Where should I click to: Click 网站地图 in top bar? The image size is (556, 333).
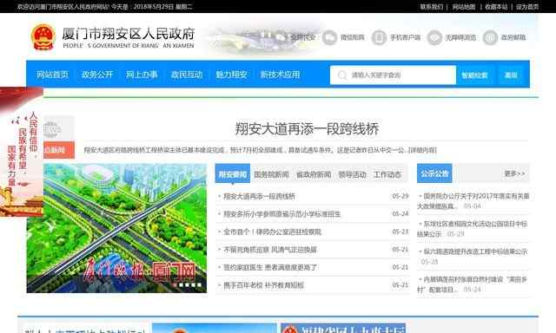coord(464,7)
